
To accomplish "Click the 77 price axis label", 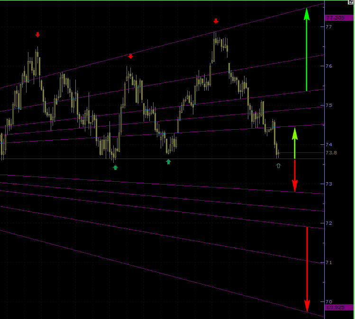I will pyautogui.click(x=329, y=27).
